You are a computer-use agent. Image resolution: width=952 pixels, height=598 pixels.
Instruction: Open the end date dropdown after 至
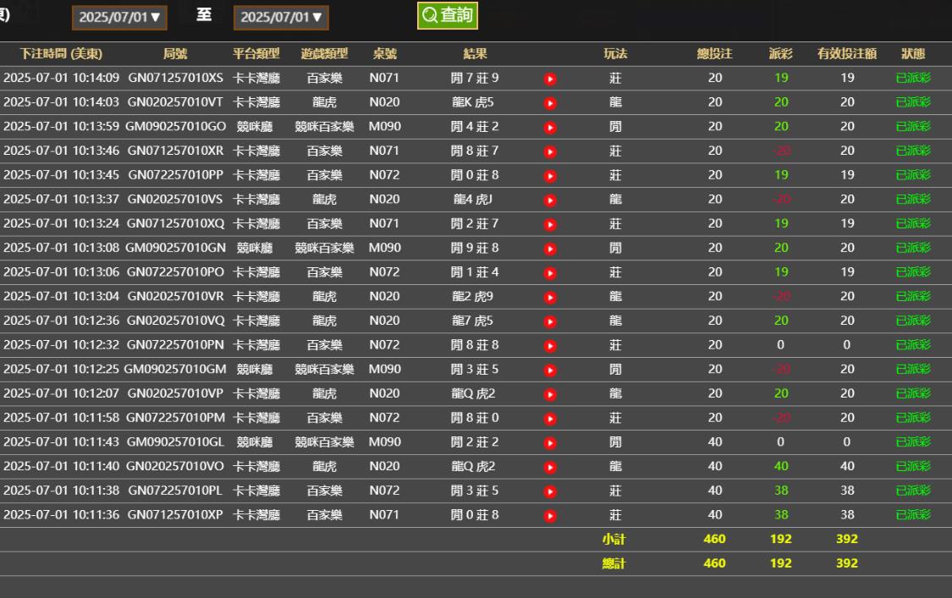[x=281, y=18]
